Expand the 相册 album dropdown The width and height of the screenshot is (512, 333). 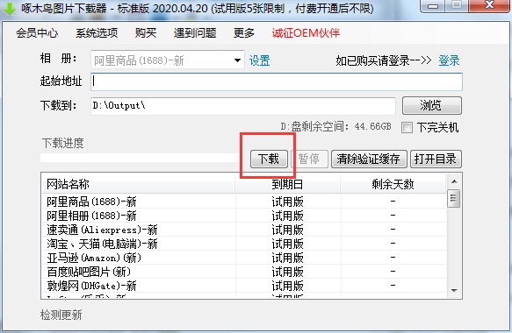[x=237, y=60]
